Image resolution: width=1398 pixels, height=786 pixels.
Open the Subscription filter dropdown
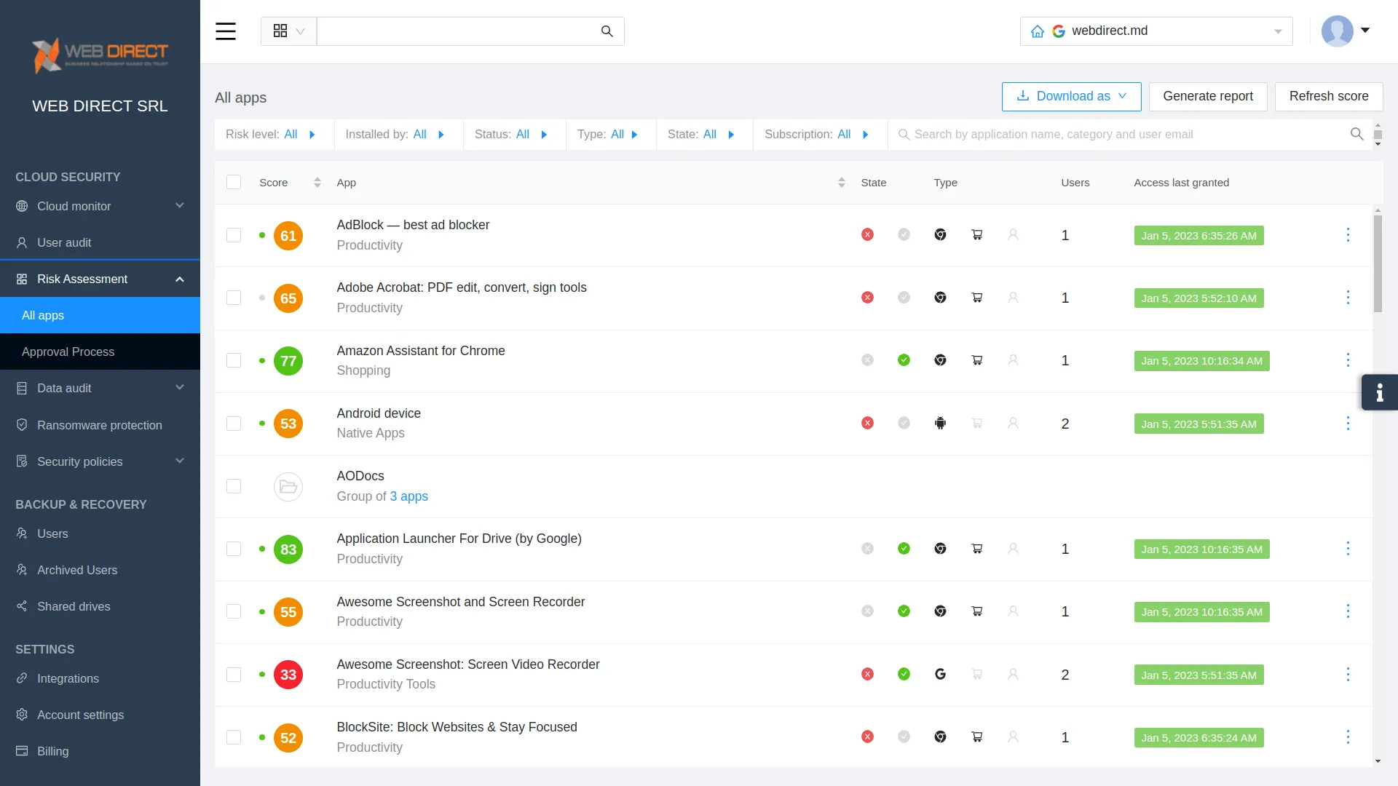pyautogui.click(x=864, y=135)
